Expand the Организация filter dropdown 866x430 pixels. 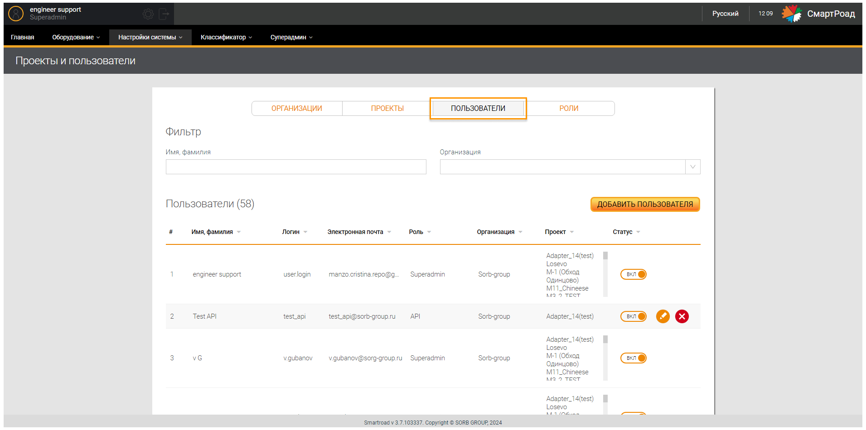(692, 167)
